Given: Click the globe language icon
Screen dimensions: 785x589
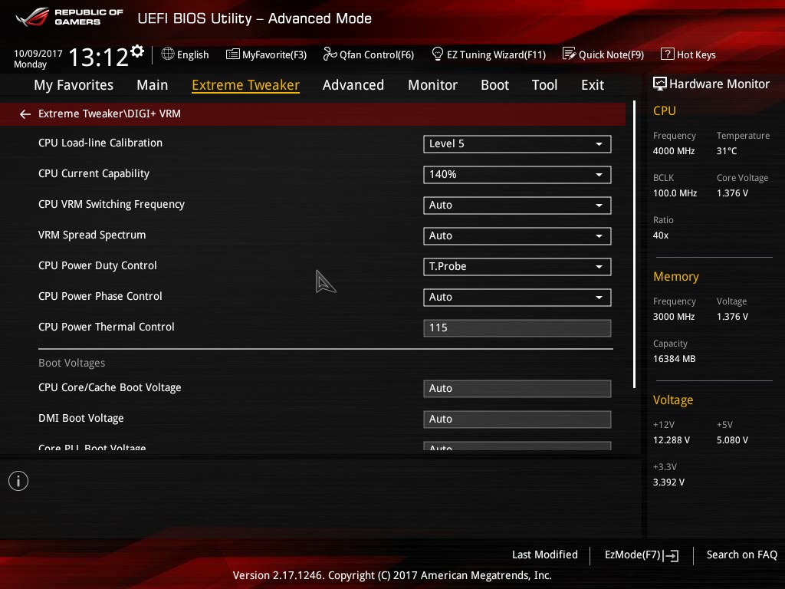Looking at the screenshot, I should click(x=168, y=54).
